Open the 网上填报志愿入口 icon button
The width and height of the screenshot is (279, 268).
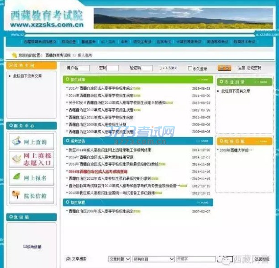pyautogui.click(x=32, y=159)
